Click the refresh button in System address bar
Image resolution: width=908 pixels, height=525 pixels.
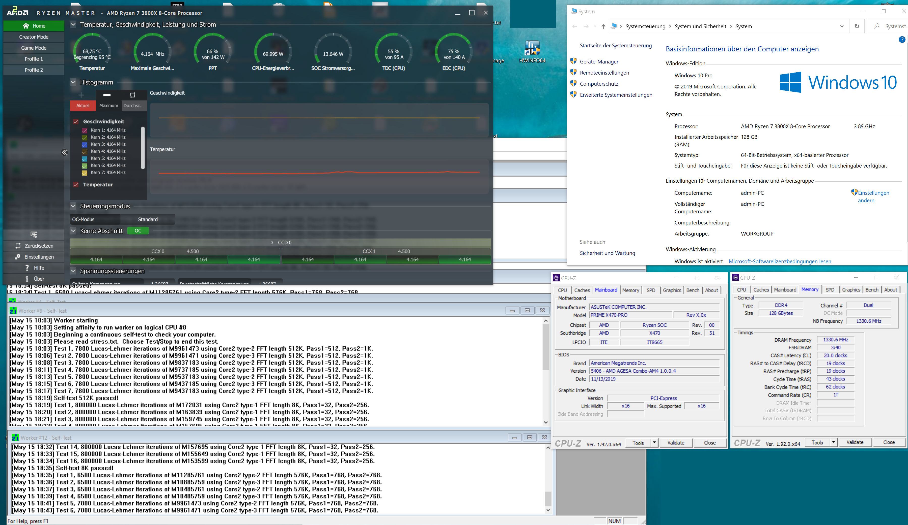pos(857,26)
